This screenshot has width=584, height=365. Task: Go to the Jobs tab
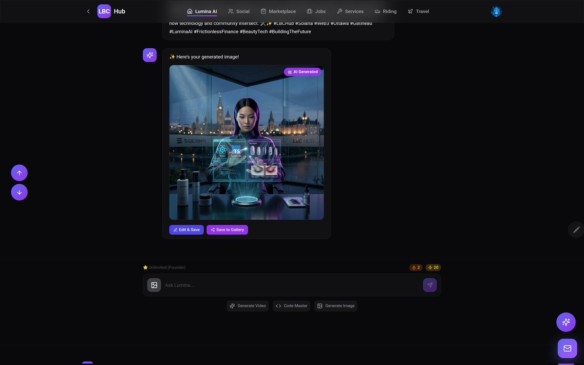pos(316,11)
